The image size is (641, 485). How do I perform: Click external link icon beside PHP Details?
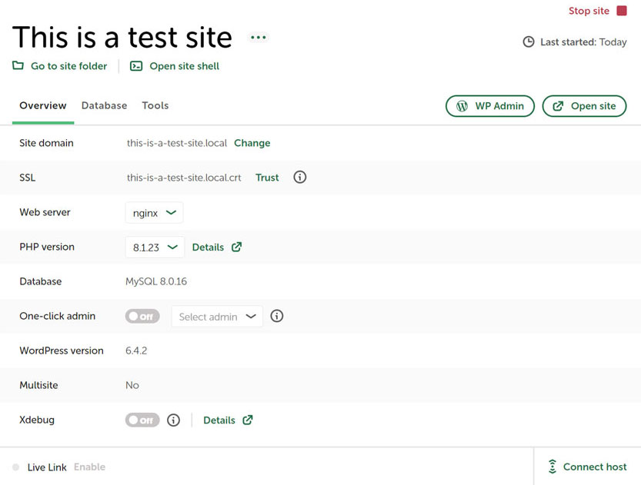point(236,247)
